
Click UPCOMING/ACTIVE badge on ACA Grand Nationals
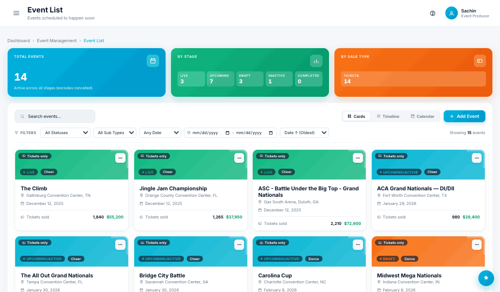[399, 172]
